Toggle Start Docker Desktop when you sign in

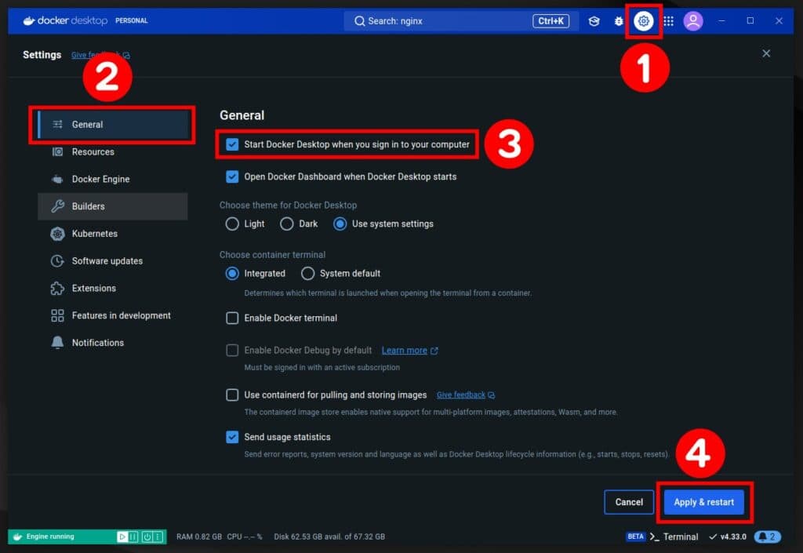[x=232, y=144]
